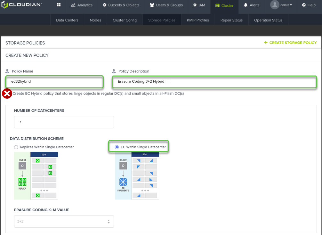The image size is (322, 235).
Task: Select EC Within Single Datacenter radio
Action: point(117,147)
